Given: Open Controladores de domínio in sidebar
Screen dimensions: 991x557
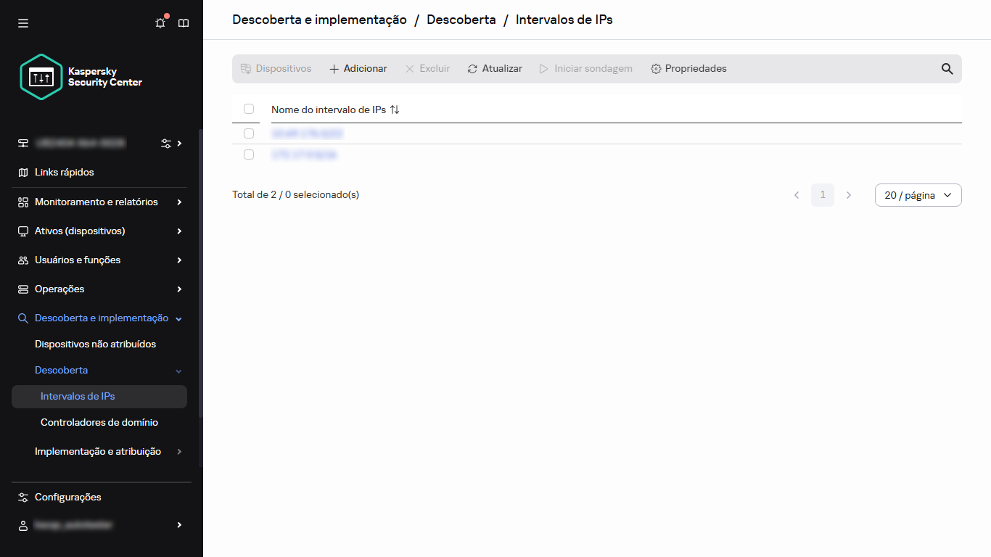Looking at the screenshot, I should point(99,423).
